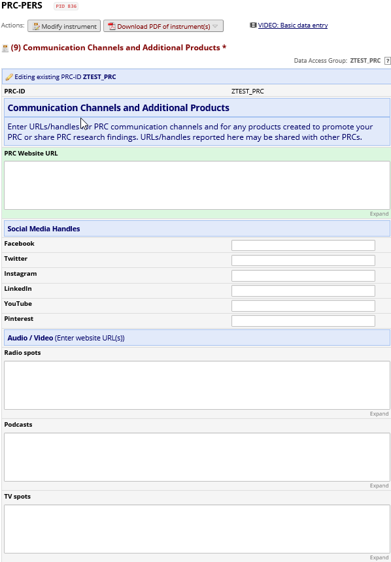Image resolution: width=391 pixels, height=562 pixels.
Task: Open the Download PDF of instrument(s) dropdown
Action: (163, 26)
